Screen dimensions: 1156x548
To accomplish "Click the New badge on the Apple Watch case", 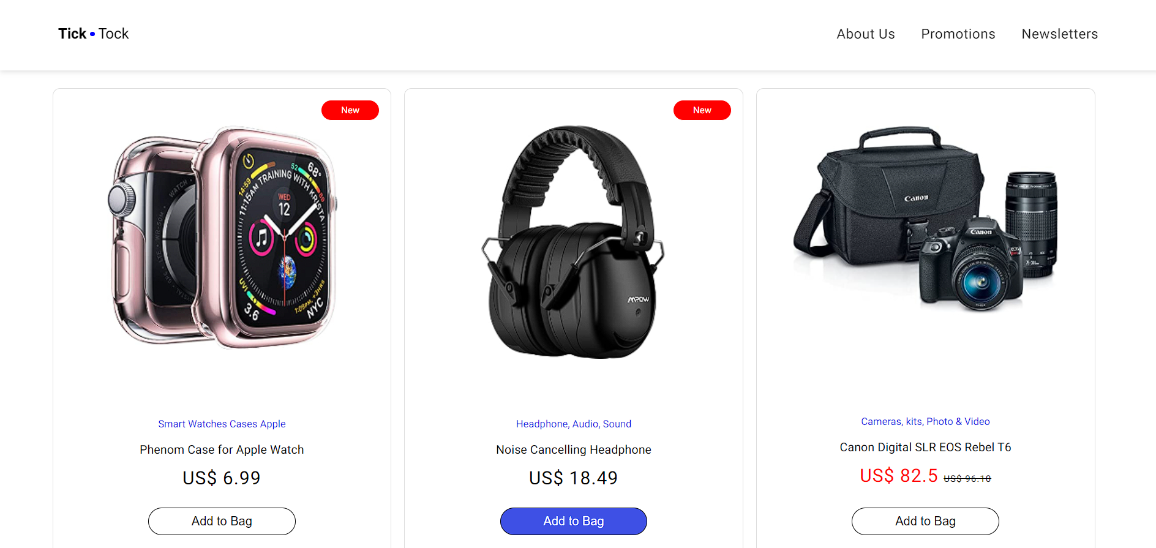I will (350, 110).
